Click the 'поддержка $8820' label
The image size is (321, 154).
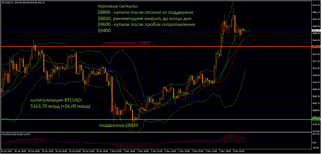tap(118, 125)
